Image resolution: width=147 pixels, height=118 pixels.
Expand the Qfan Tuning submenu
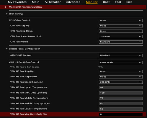click(x=16, y=14)
